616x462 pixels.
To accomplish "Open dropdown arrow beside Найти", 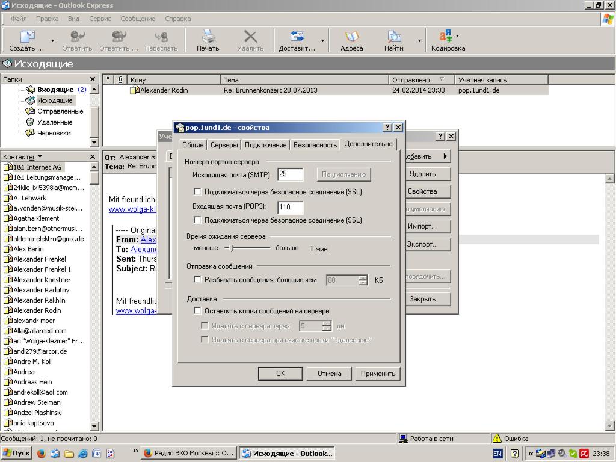I will 419,41.
